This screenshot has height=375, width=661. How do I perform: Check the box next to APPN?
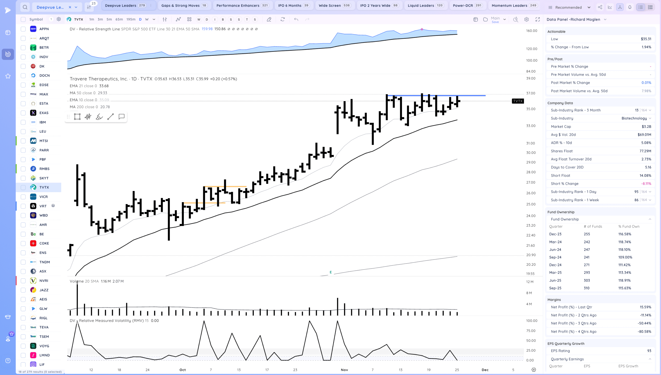pyautogui.click(x=23, y=29)
